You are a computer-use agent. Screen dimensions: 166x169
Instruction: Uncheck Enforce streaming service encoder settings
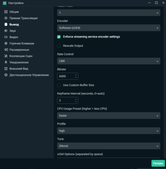click(x=59, y=37)
